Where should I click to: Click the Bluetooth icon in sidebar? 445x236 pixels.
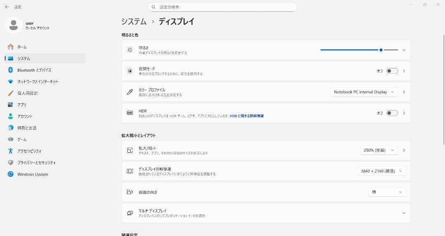coord(11,70)
